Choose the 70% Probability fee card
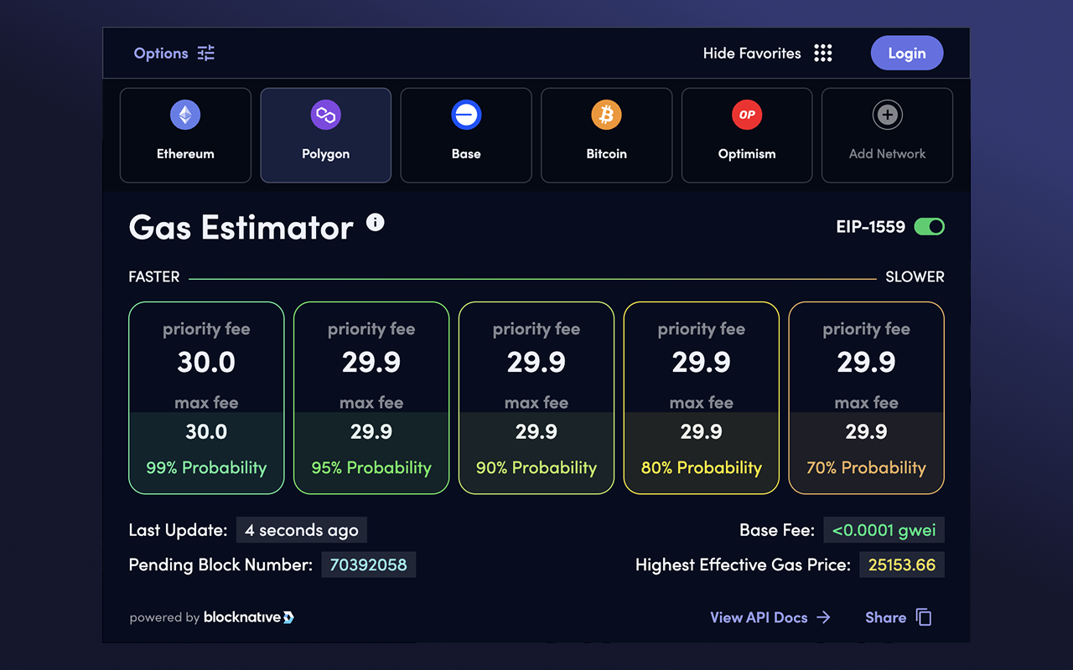The height and width of the screenshot is (670, 1073). pyautogui.click(x=867, y=398)
